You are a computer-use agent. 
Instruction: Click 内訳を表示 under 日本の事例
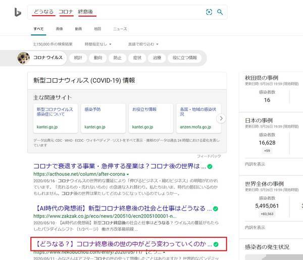[x=255, y=164]
